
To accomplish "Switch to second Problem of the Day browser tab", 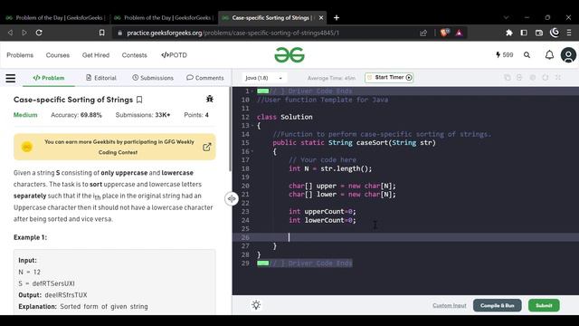I will (163, 18).
